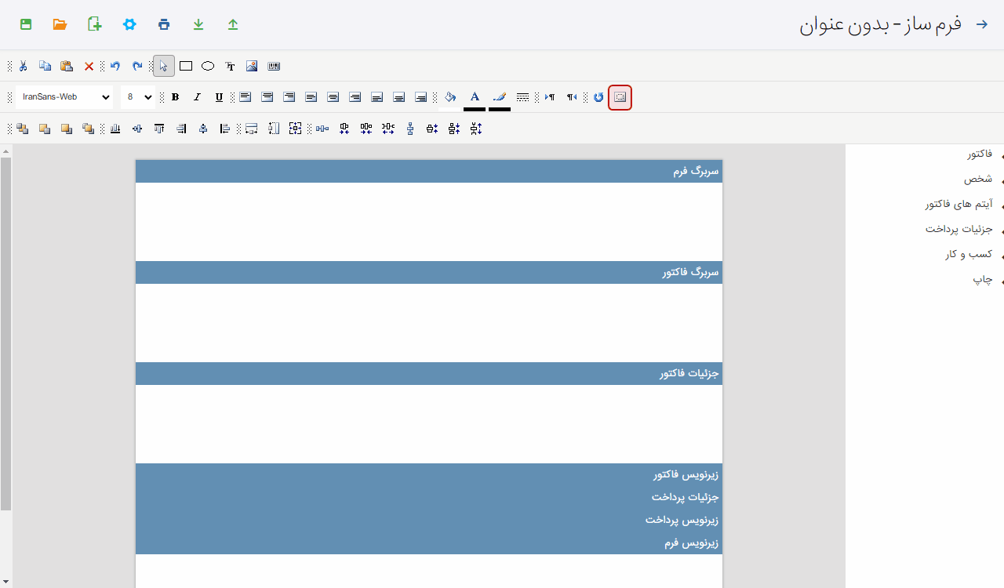This screenshot has width=1004, height=588.
Task: Open the IranSans-Web font dropdown
Action: 64,97
